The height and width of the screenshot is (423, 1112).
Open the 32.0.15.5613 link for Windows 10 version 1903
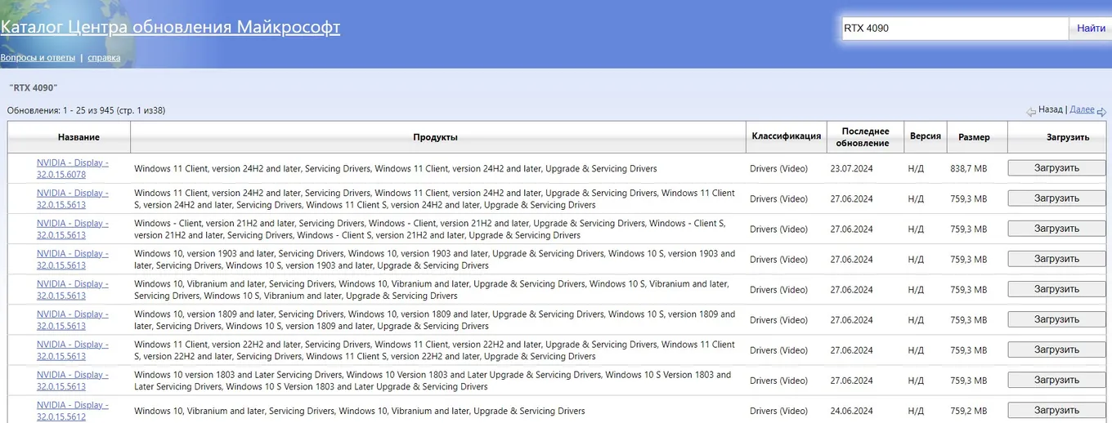point(72,259)
